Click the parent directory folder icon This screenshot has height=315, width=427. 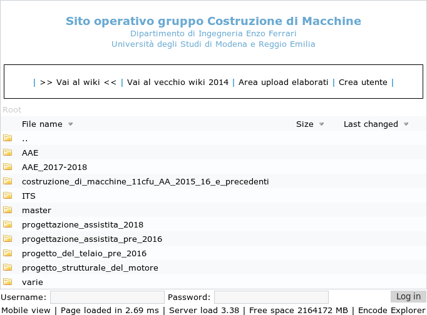pyautogui.click(x=8, y=138)
